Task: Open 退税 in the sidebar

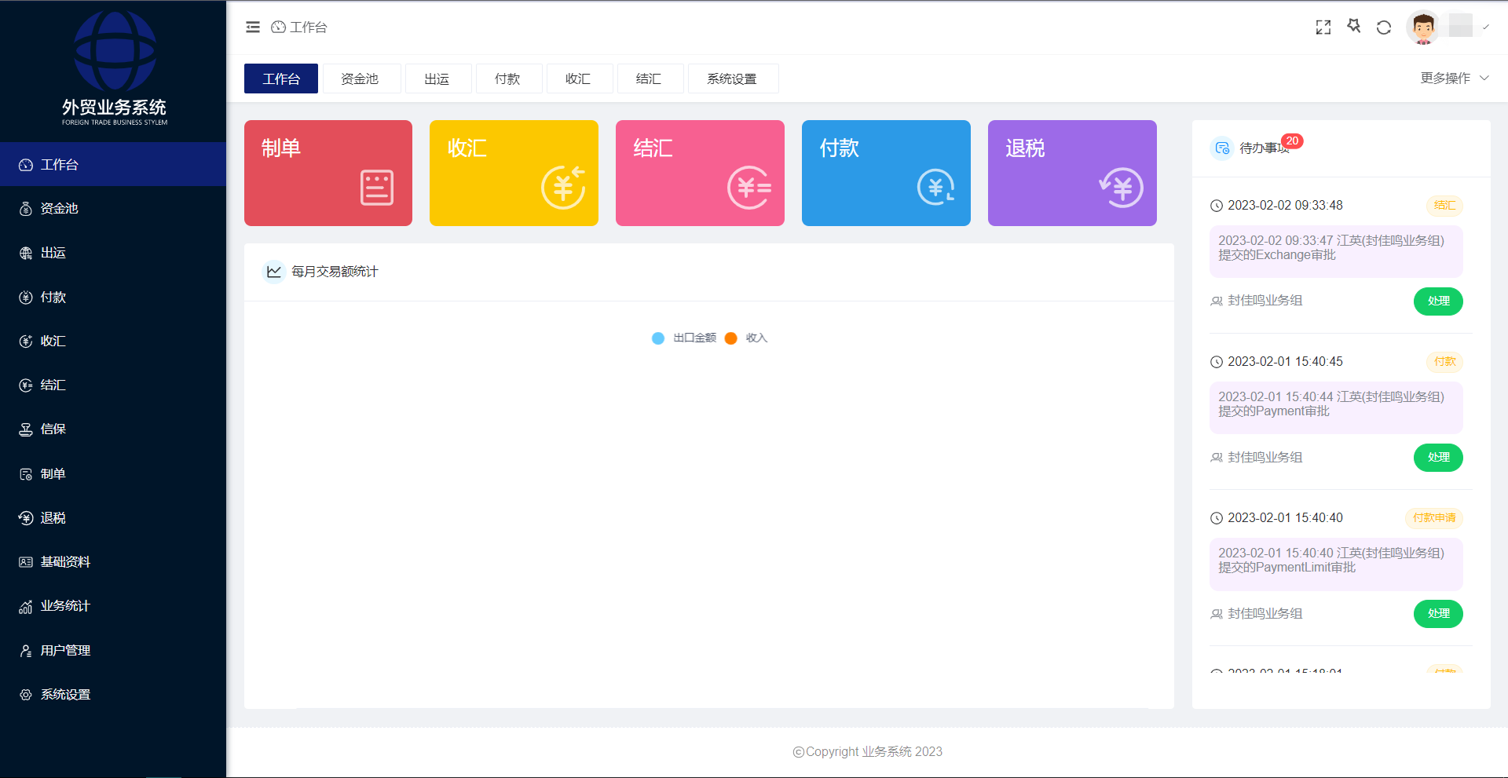Action: tap(113, 517)
